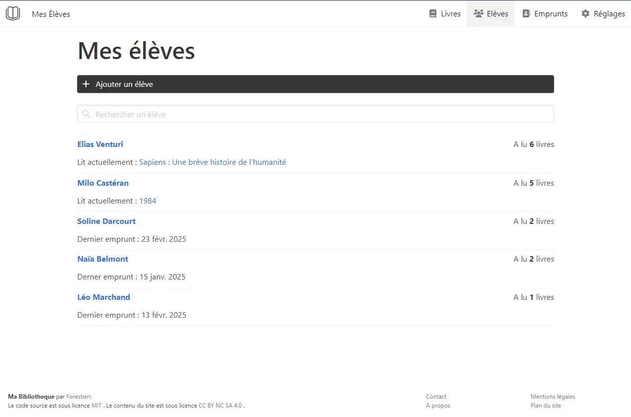Open the Mentions légales footer link
The height and width of the screenshot is (417, 631).
(x=553, y=397)
